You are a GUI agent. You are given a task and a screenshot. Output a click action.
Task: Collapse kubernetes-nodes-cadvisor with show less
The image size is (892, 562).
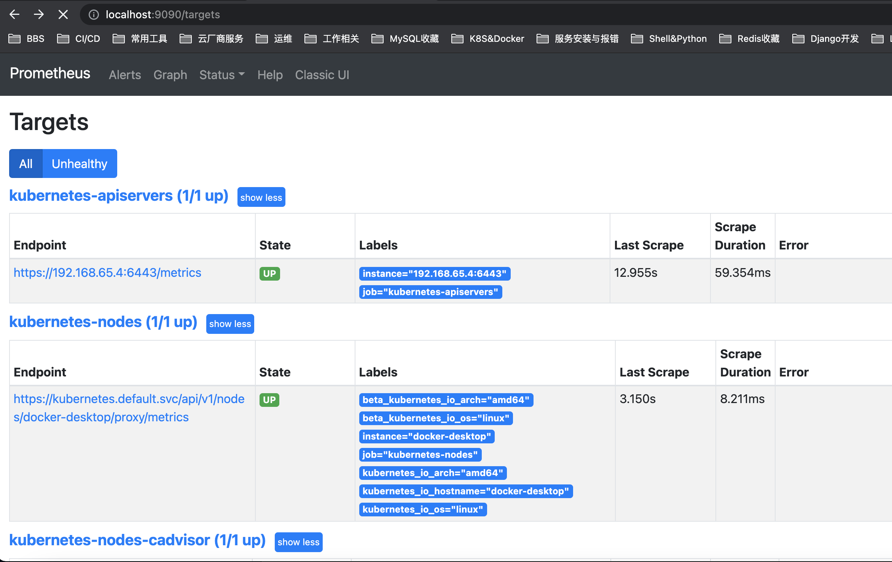[x=298, y=542]
